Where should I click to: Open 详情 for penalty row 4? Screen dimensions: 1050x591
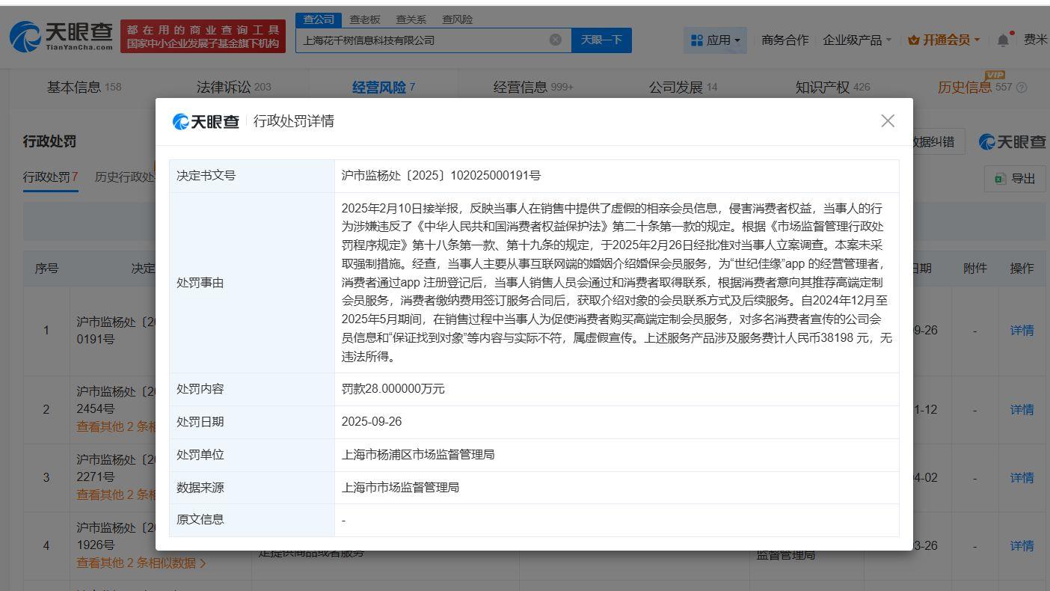1022,546
